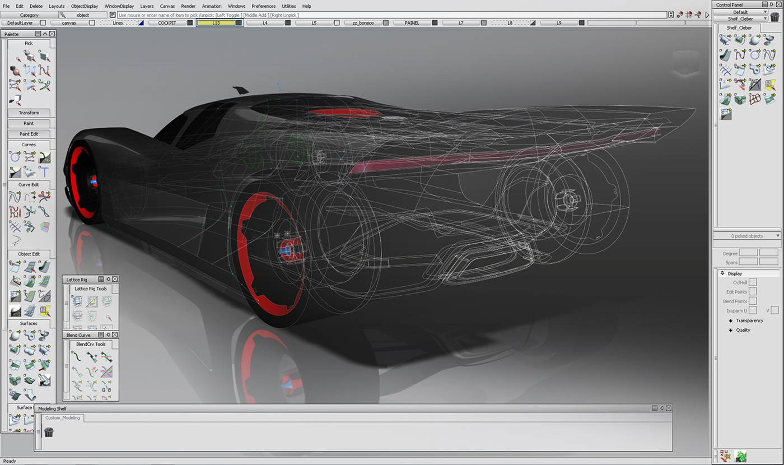Click the trash icon in Modeling Shelf

(49, 432)
